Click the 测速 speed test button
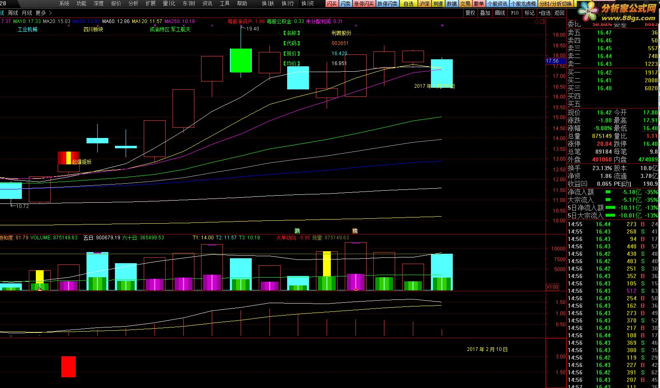The height and width of the screenshot is (388, 660). coord(438,4)
